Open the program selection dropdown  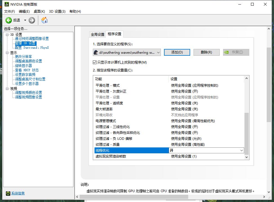pyautogui.click(x=127, y=52)
